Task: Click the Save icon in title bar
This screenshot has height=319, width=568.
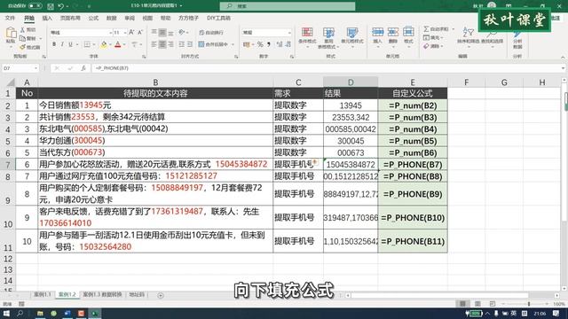Action: coord(51,6)
